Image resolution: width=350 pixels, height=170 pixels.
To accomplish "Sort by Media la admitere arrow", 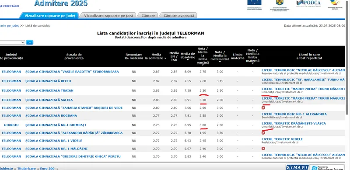I will (x=165, y=58).
